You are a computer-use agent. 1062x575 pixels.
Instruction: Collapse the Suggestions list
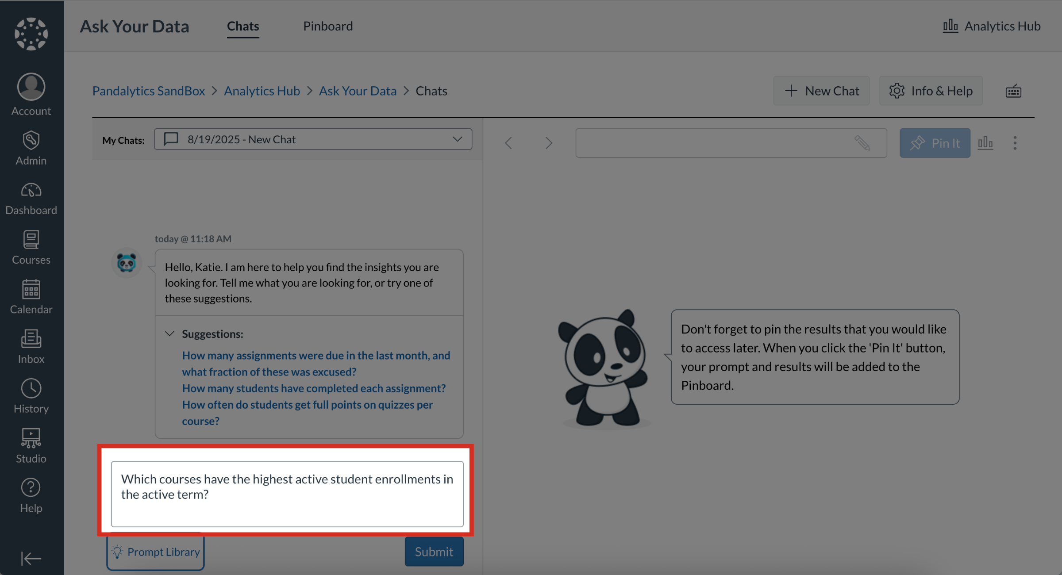click(169, 333)
